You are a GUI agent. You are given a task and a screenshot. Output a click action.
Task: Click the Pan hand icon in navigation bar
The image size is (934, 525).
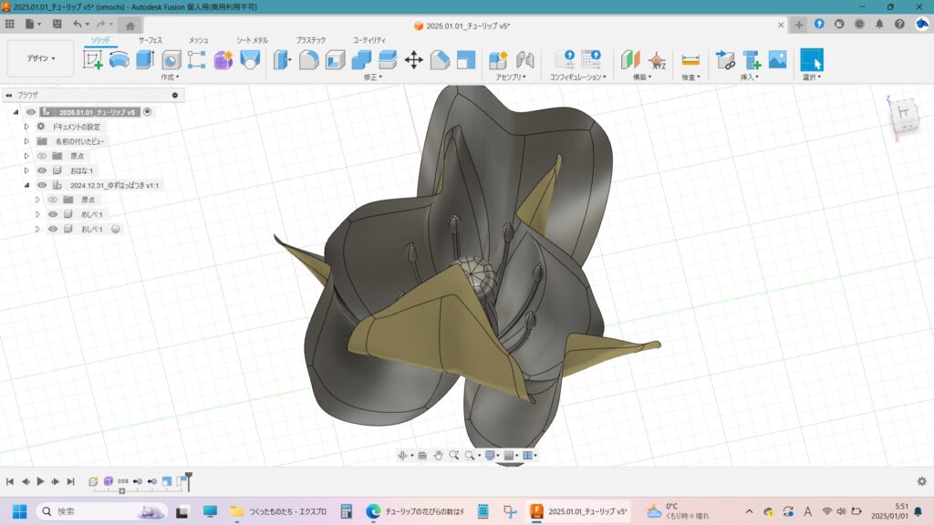tap(438, 455)
